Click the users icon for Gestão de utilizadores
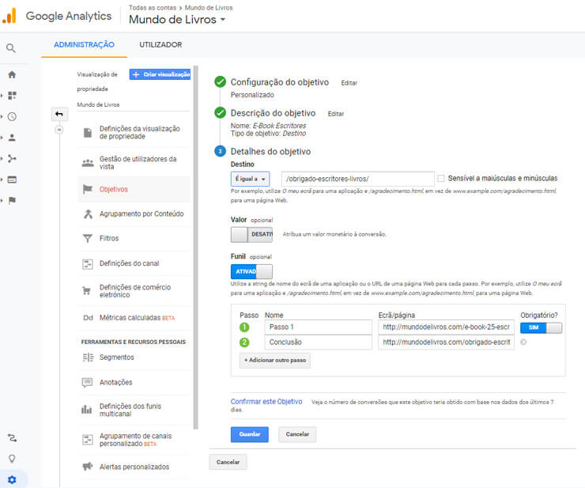585x488 pixels. (x=88, y=163)
